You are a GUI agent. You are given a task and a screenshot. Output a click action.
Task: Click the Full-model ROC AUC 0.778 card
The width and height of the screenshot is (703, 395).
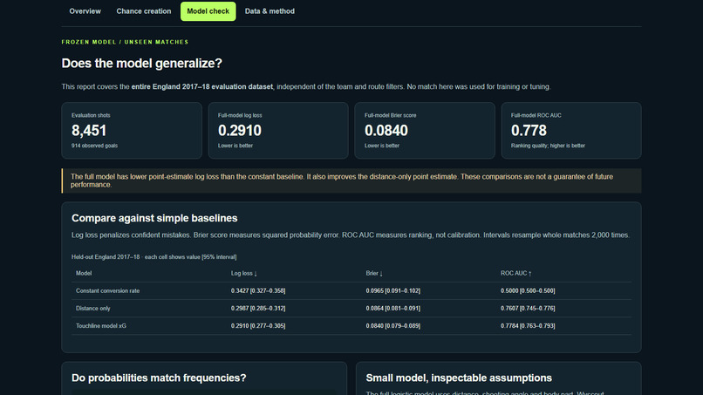pos(571,131)
